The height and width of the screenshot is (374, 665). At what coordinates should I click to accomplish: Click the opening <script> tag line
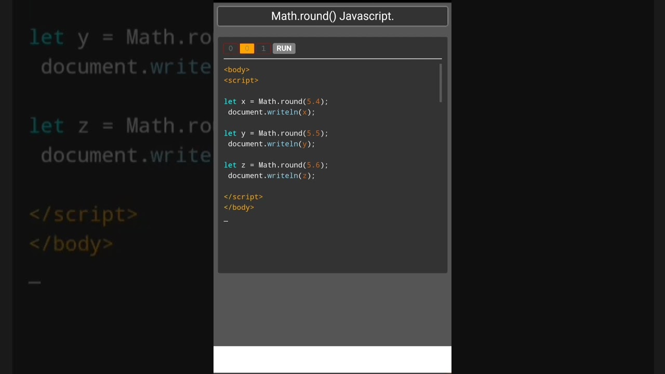241,81
